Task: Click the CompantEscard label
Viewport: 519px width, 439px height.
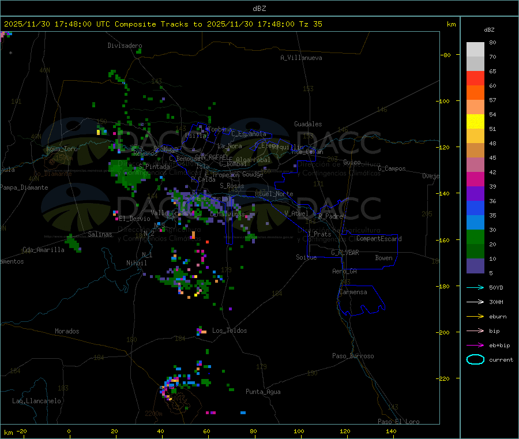Action: tap(379, 238)
